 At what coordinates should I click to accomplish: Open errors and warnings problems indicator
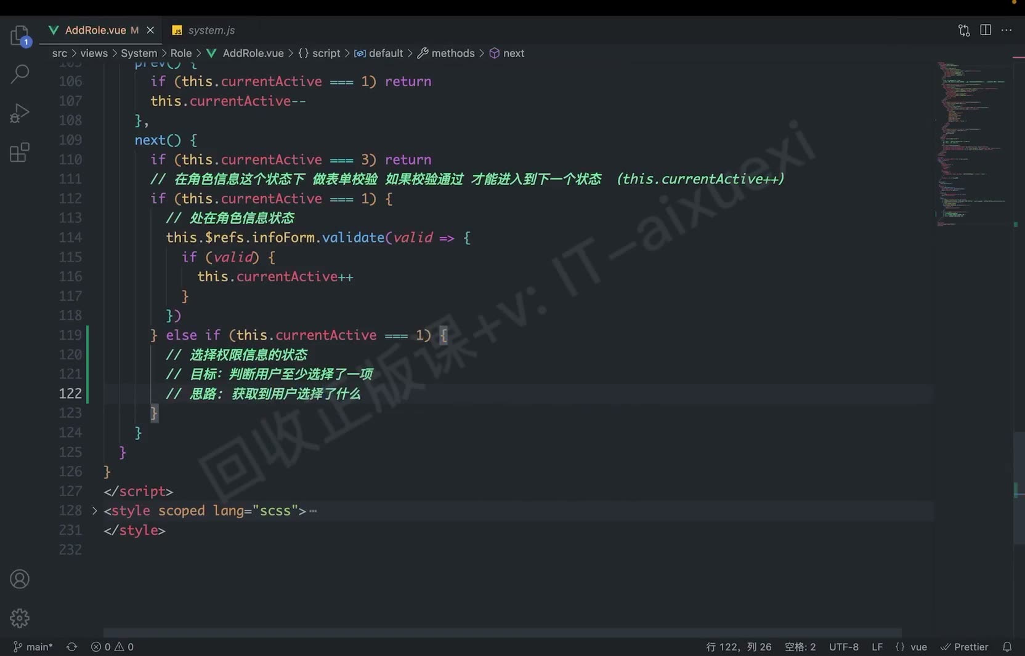pyautogui.click(x=112, y=647)
